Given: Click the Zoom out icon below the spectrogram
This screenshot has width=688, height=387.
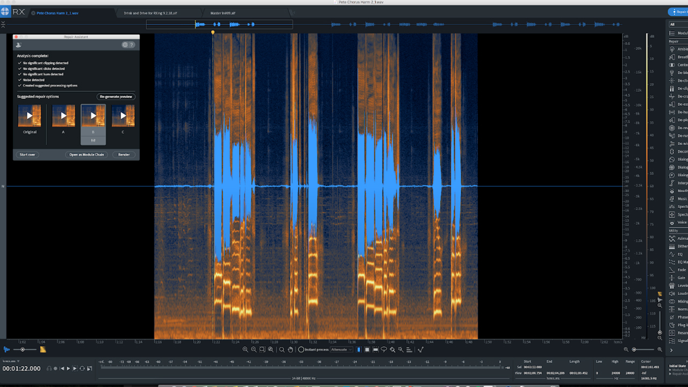Looking at the screenshot, I should point(254,349).
